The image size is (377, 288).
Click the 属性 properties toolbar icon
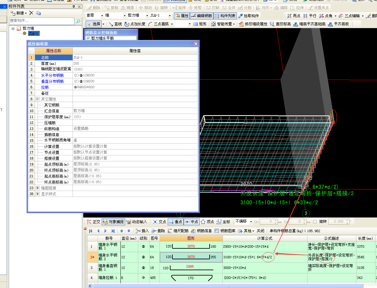coord(181,16)
